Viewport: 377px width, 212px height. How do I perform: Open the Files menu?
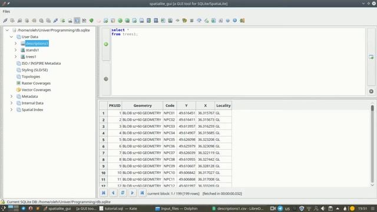tap(6, 11)
